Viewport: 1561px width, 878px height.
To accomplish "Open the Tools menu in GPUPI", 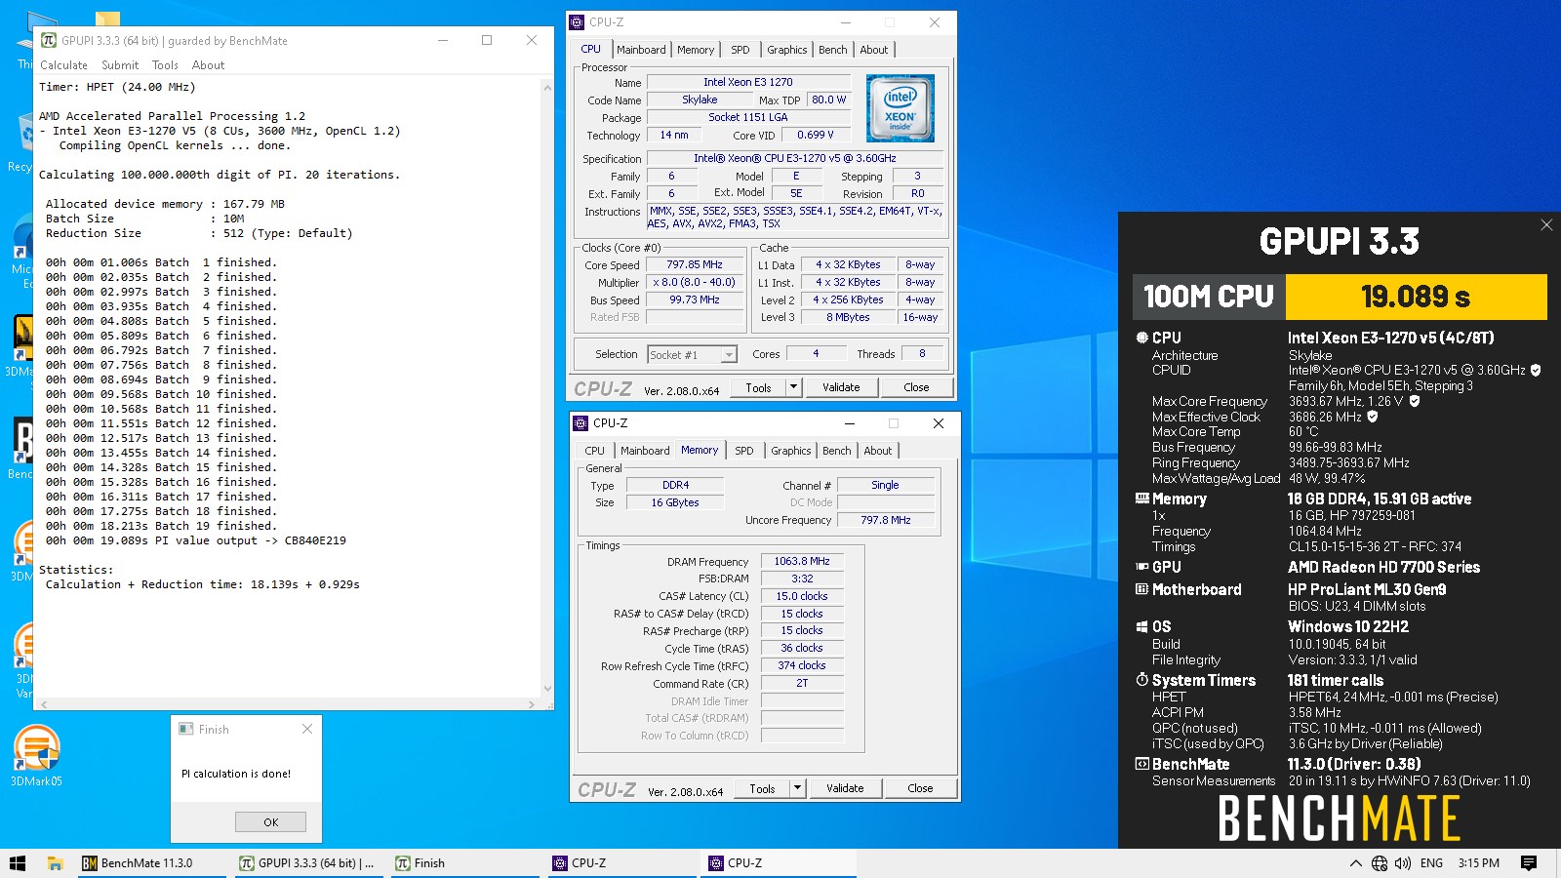I will 165,65.
